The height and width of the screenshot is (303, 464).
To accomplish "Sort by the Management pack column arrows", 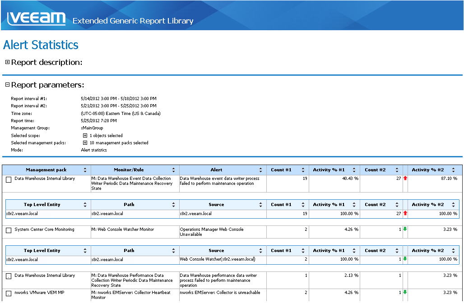I will 85,170.
